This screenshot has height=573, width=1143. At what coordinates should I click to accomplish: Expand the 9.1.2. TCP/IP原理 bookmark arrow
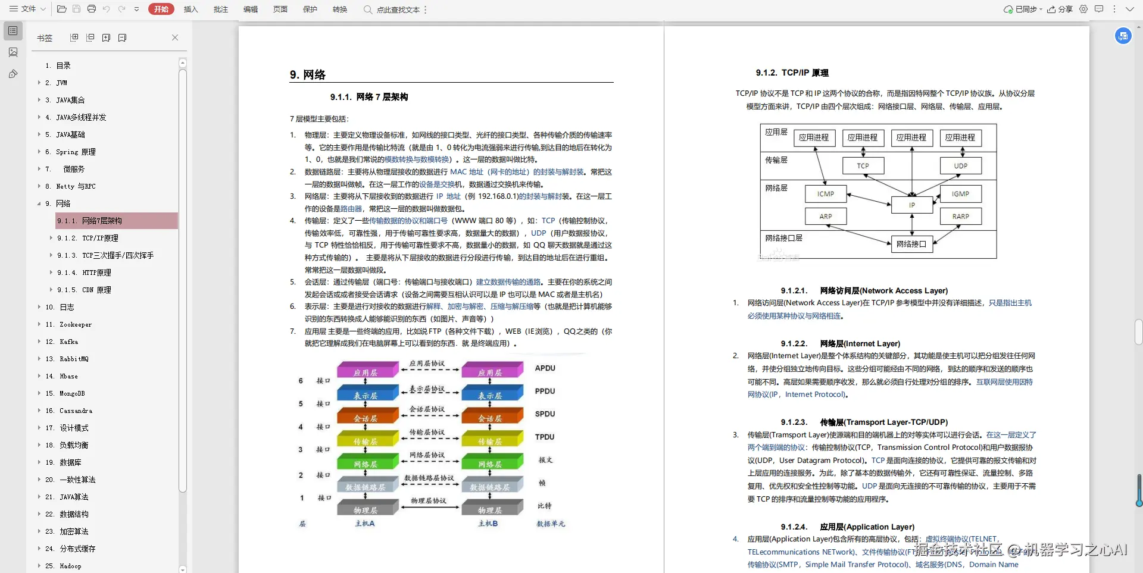tap(51, 238)
